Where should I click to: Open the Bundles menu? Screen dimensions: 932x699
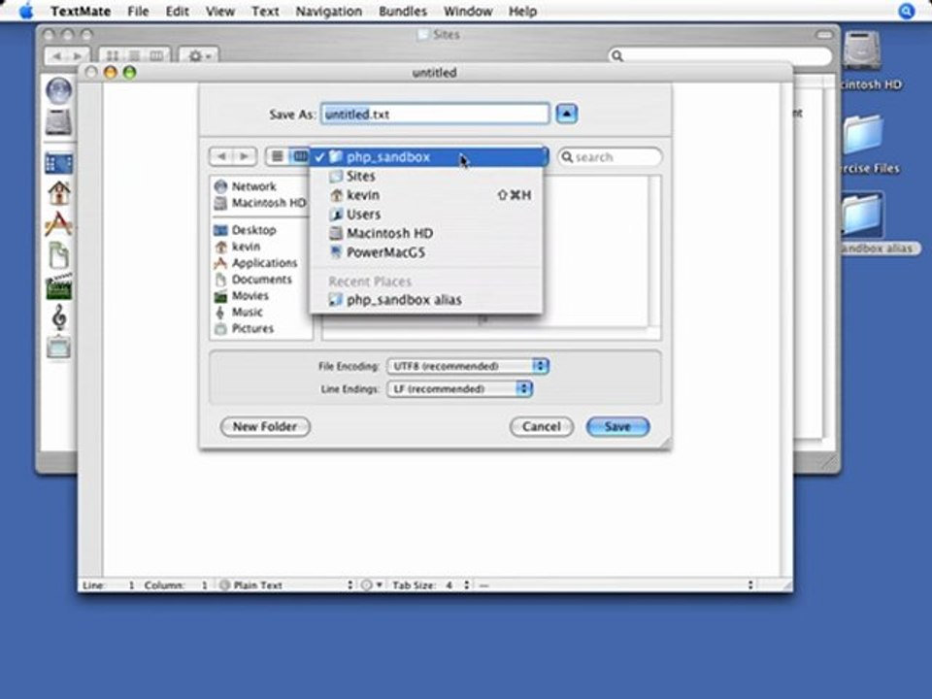point(402,12)
